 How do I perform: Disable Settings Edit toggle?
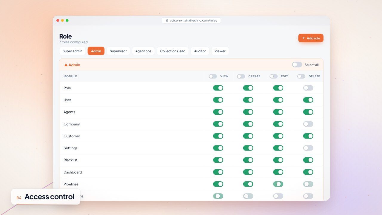[278, 148]
